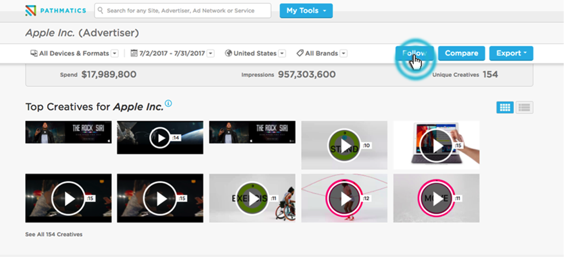Screen dimensions: 564x257
Task: Open the United States country dropdown
Action: point(283,53)
